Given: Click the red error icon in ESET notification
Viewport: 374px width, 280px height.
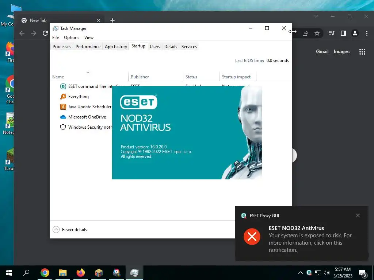Looking at the screenshot, I should pos(252,237).
